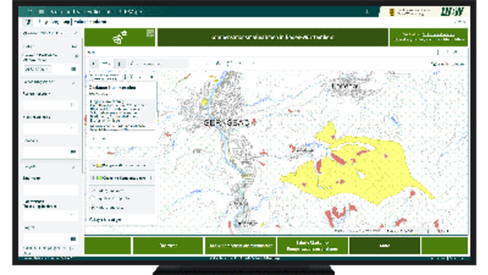Click the Baden-Württemberg coat of arms logo
The height and width of the screenshot is (275, 488).
[393, 11]
